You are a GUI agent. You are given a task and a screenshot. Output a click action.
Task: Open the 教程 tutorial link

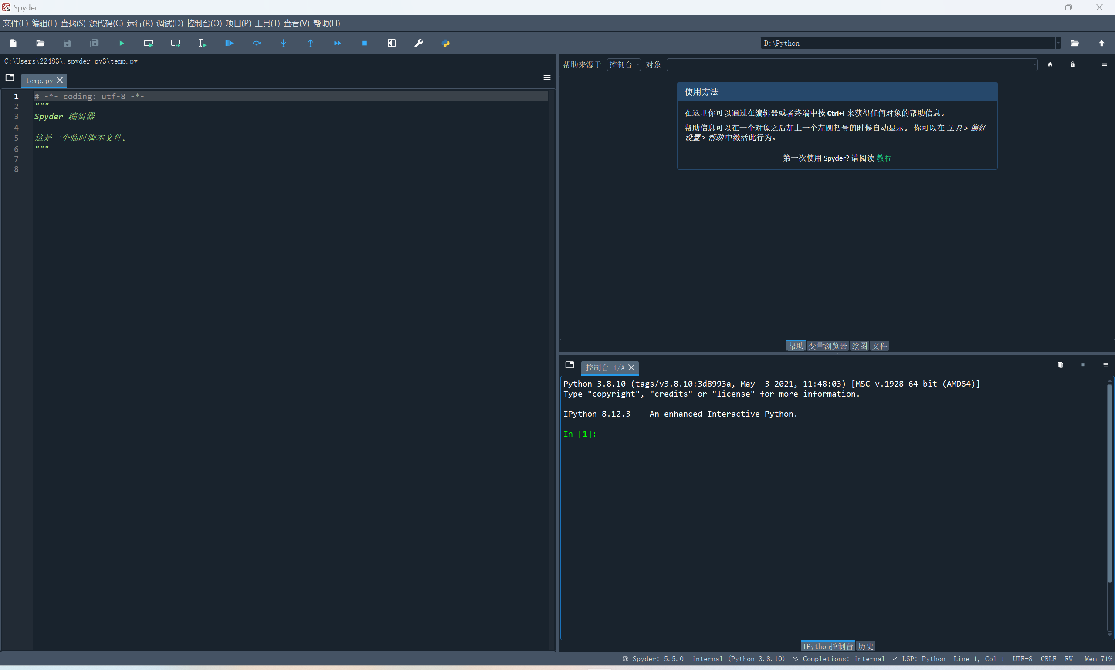coord(885,158)
